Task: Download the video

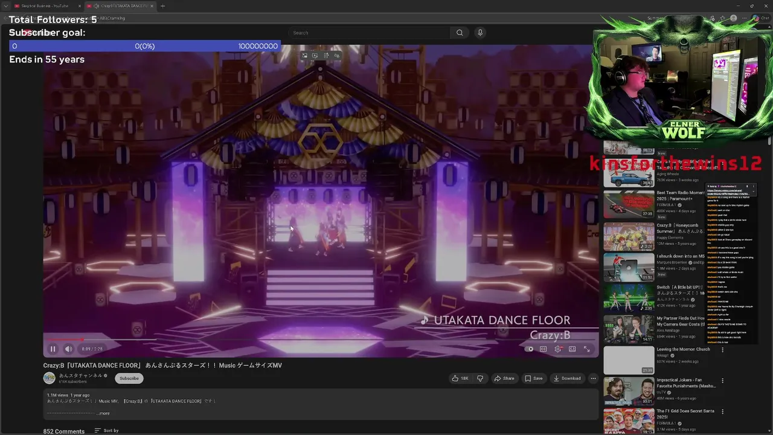Action: (567, 378)
